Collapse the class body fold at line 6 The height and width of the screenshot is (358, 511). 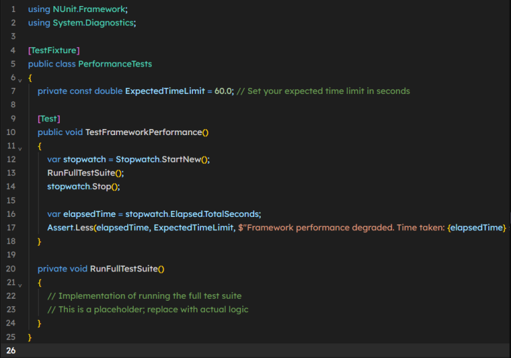tap(20, 81)
